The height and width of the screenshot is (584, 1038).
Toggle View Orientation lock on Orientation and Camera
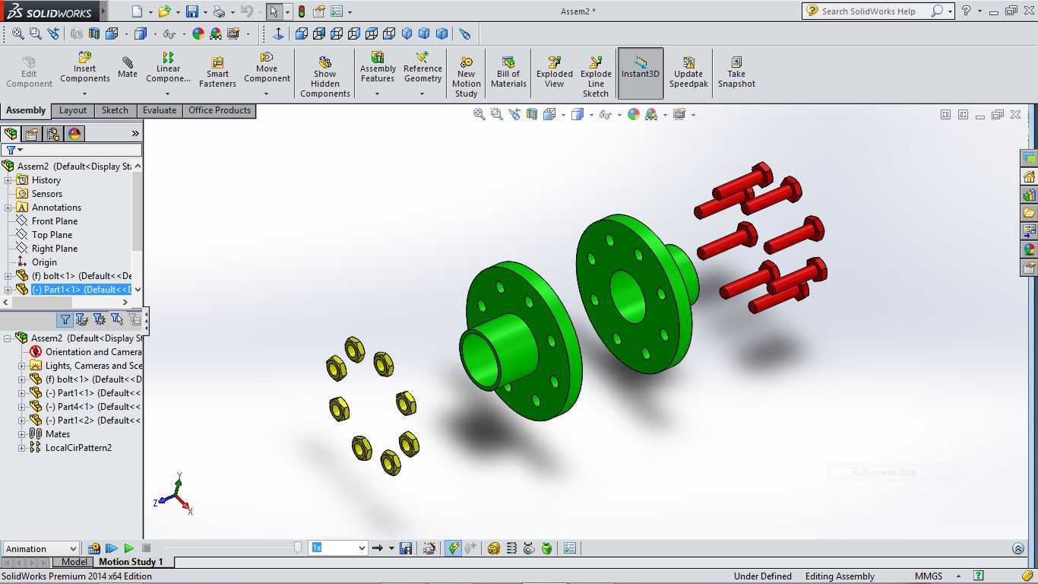tap(36, 352)
